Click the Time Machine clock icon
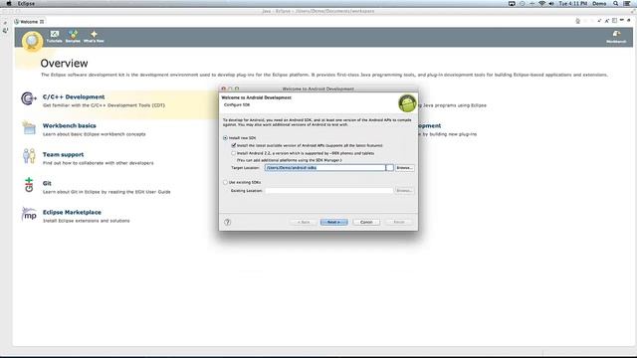The image size is (637, 358). (522, 3)
